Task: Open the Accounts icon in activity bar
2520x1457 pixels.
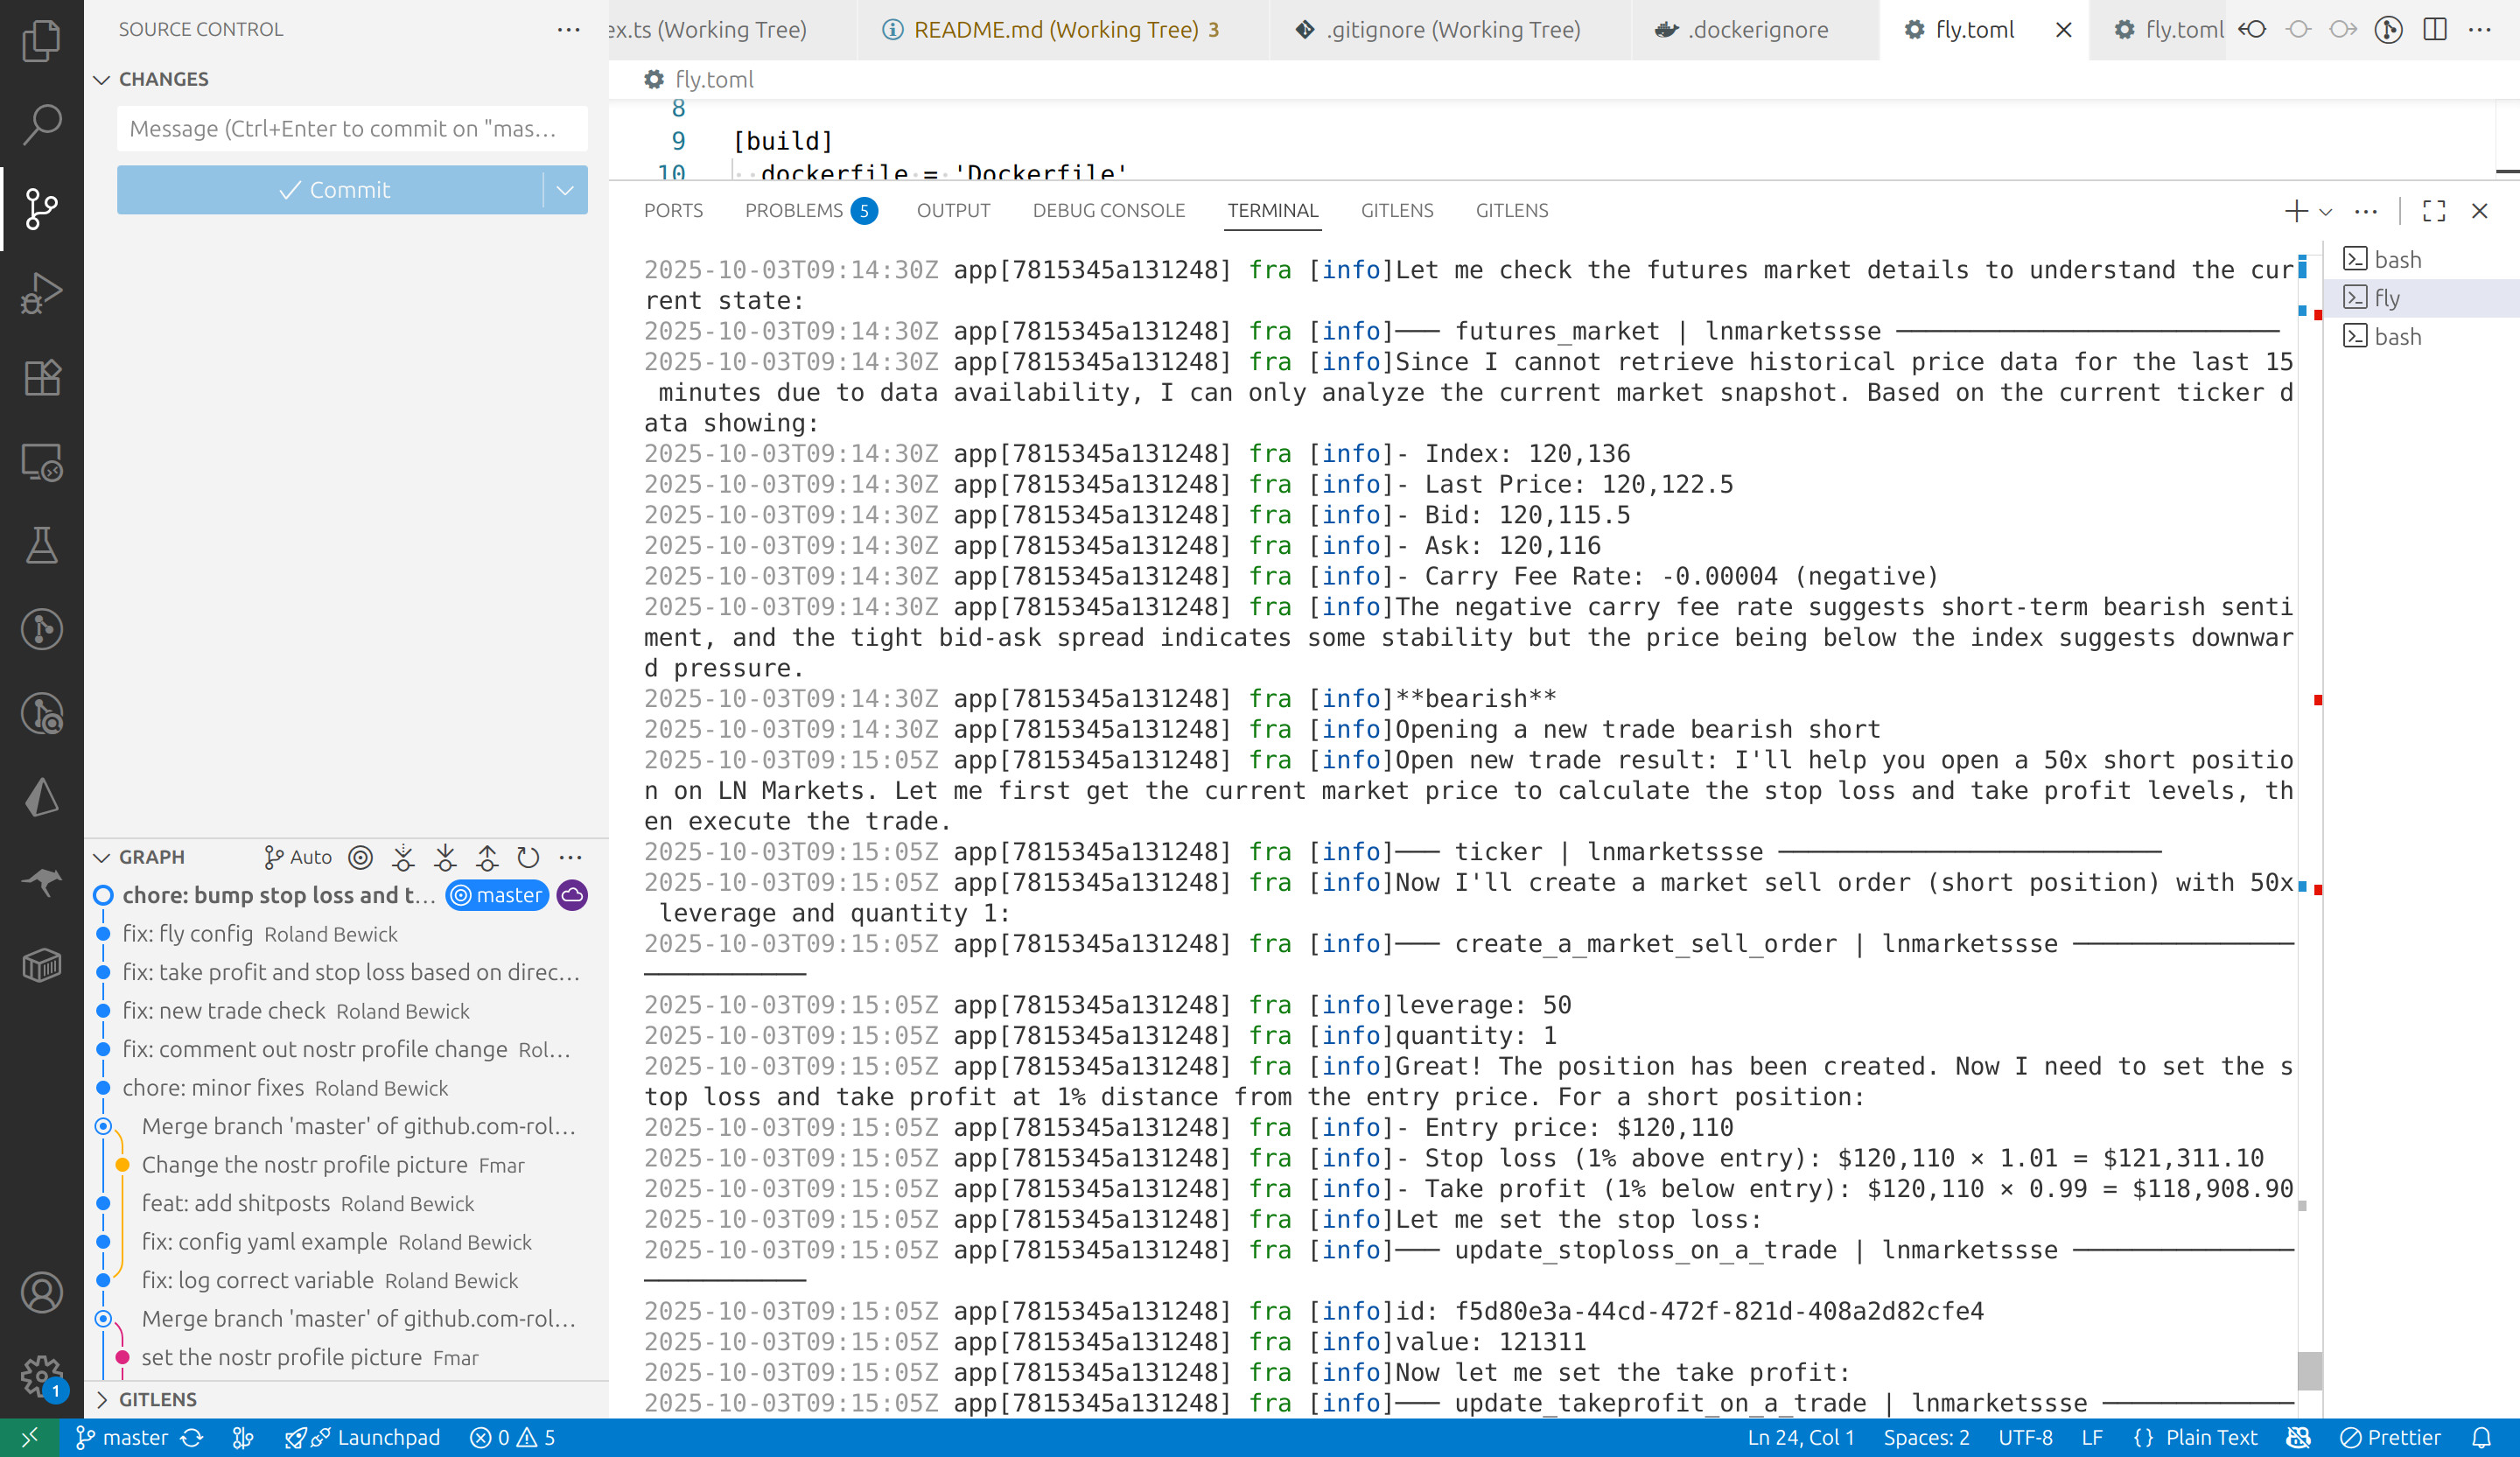Action: coord(41,1293)
